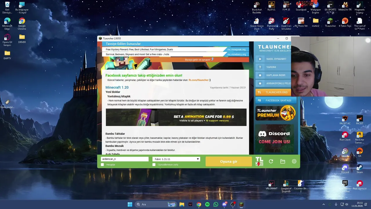The width and height of the screenshot is (371, 209).
Task: Open Steam desktop shortcut
Action: point(360,169)
